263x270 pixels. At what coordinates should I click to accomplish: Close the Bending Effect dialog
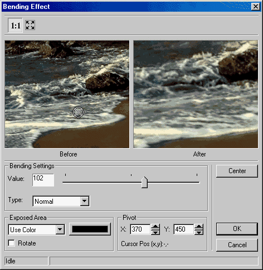(256, 7)
